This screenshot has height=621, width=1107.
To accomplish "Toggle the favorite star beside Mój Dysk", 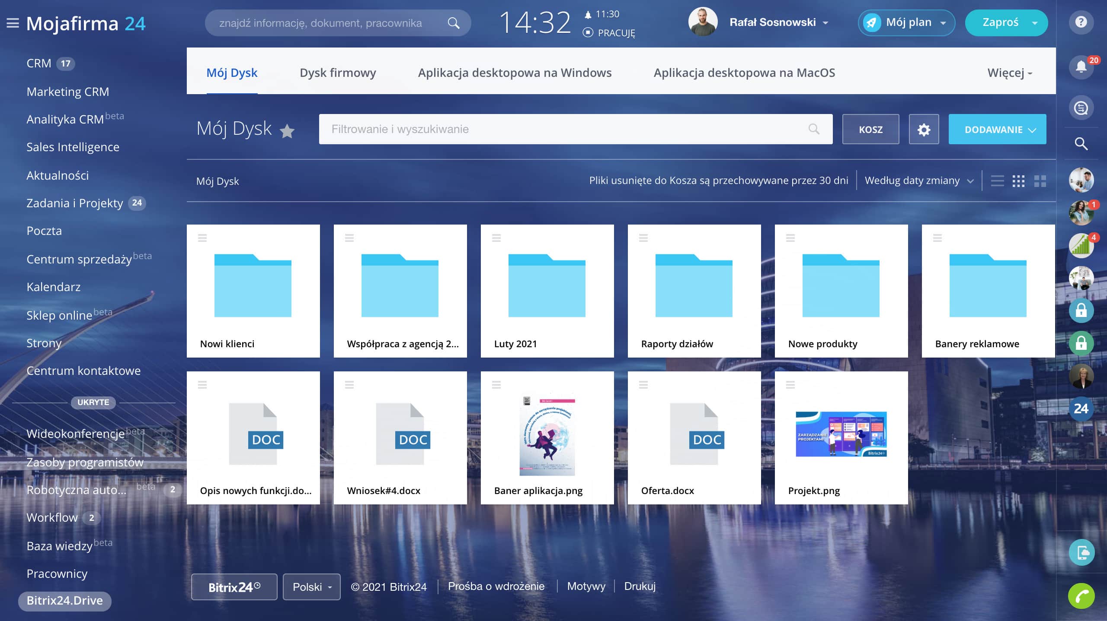I will tap(287, 130).
